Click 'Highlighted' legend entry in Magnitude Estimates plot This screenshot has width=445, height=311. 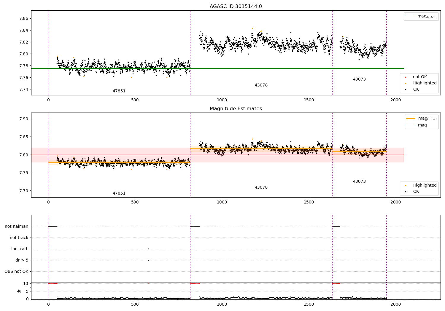coord(421,185)
